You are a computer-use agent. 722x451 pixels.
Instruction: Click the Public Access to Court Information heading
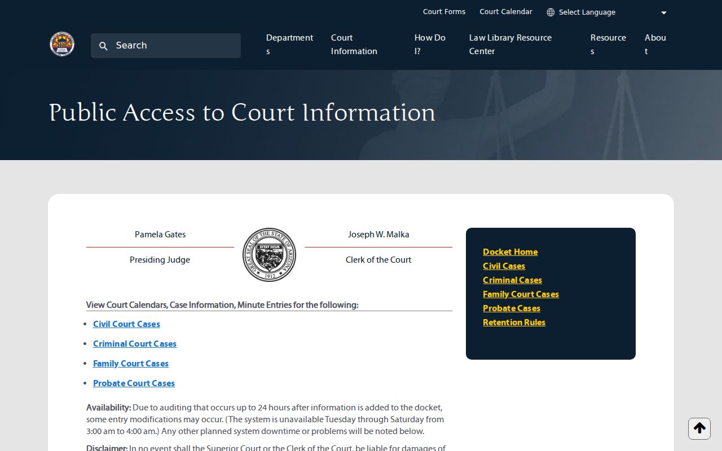242,113
